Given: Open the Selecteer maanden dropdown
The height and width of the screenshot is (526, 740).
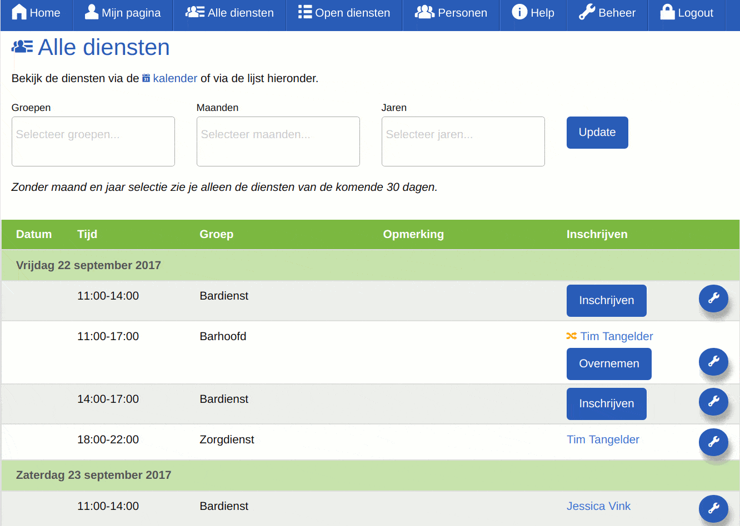Looking at the screenshot, I should [278, 141].
